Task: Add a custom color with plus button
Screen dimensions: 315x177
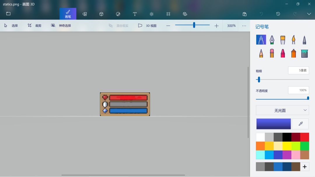Action: point(304,167)
